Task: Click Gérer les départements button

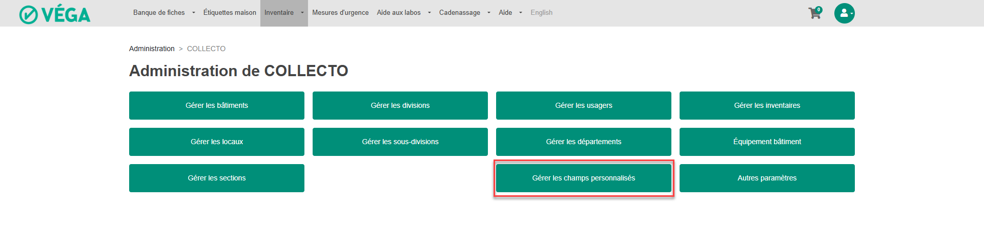Action: point(584,142)
